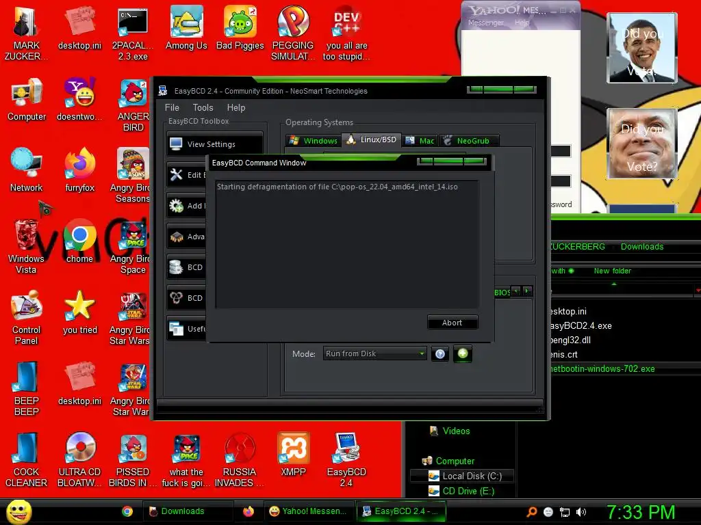Screen dimensions: 701x525
Task: Switch to Downloads taskbar button
Action: (188, 511)
